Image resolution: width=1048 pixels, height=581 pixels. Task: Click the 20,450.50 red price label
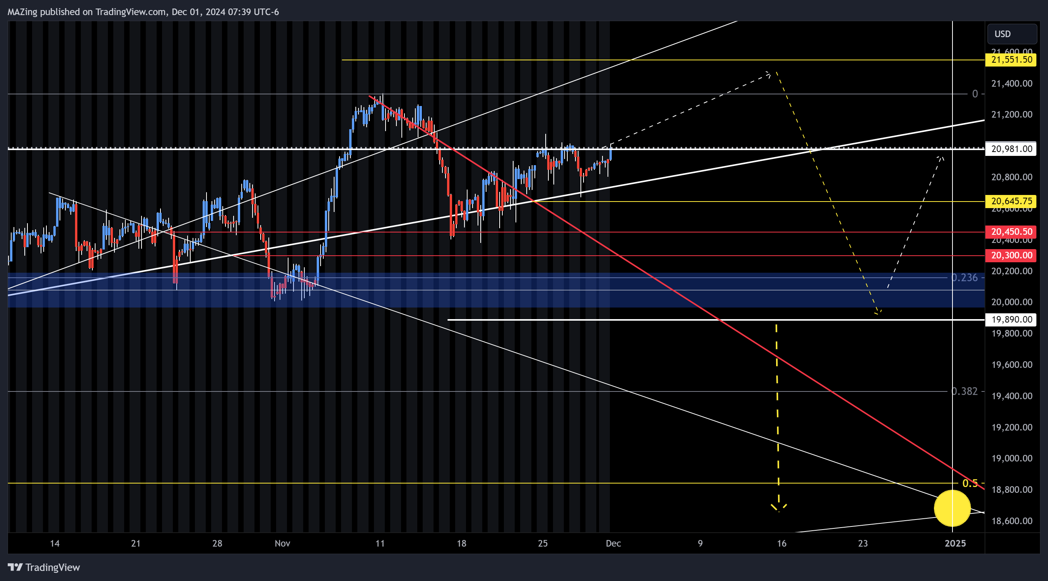pos(1011,232)
